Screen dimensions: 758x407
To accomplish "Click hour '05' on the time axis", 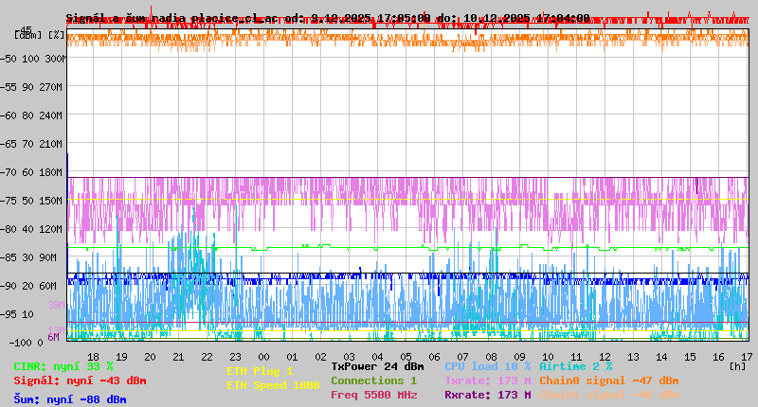I will (406, 357).
